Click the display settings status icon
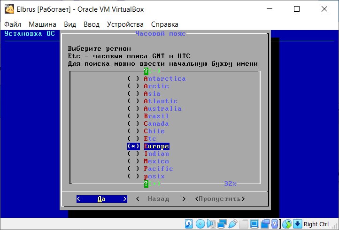The height and width of the screenshot is (230, 339). pyautogui.click(x=254, y=224)
